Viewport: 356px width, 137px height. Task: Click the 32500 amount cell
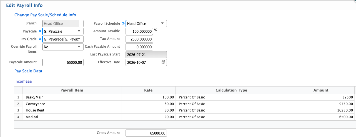click(x=321, y=97)
